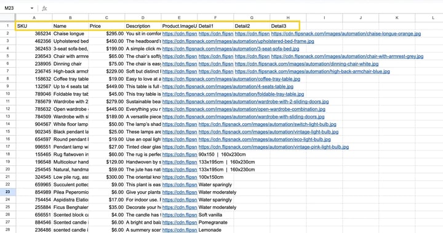
Task: Select column H header
Action: tap(288, 17)
